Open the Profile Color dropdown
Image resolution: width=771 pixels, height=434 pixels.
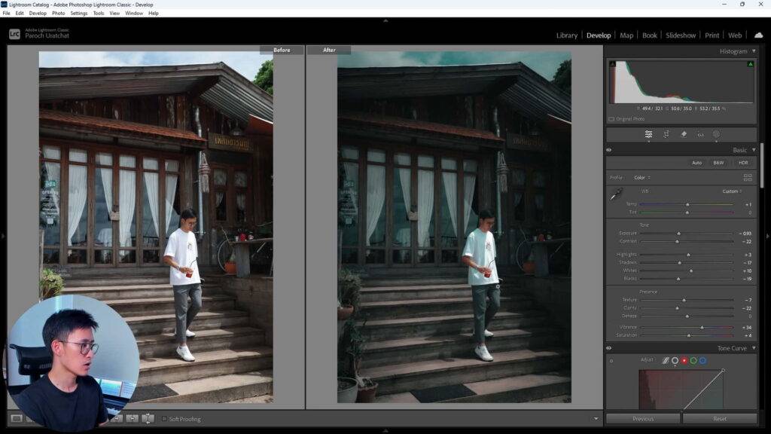[x=641, y=178]
